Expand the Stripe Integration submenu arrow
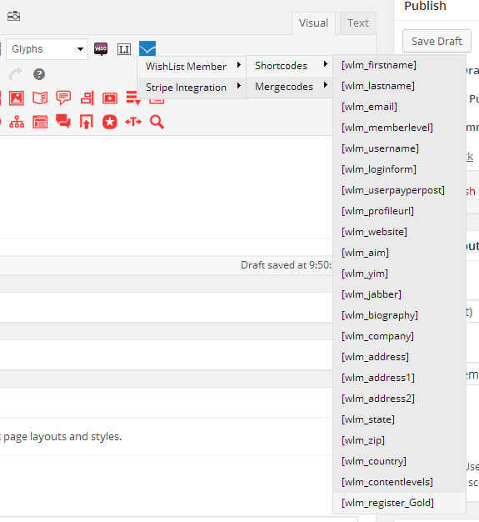Screen dimensions: 479x522 click(238, 86)
